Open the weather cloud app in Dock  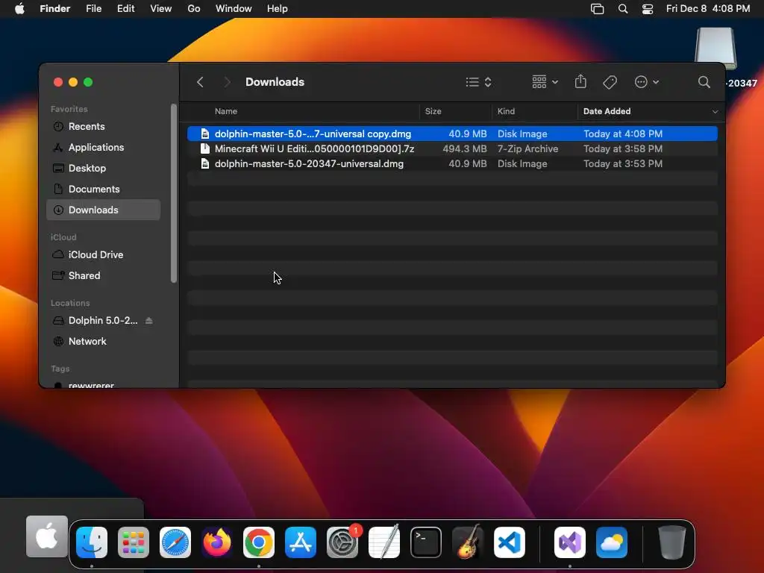(612, 542)
